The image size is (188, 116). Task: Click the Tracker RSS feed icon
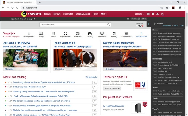(x=155, y=23)
